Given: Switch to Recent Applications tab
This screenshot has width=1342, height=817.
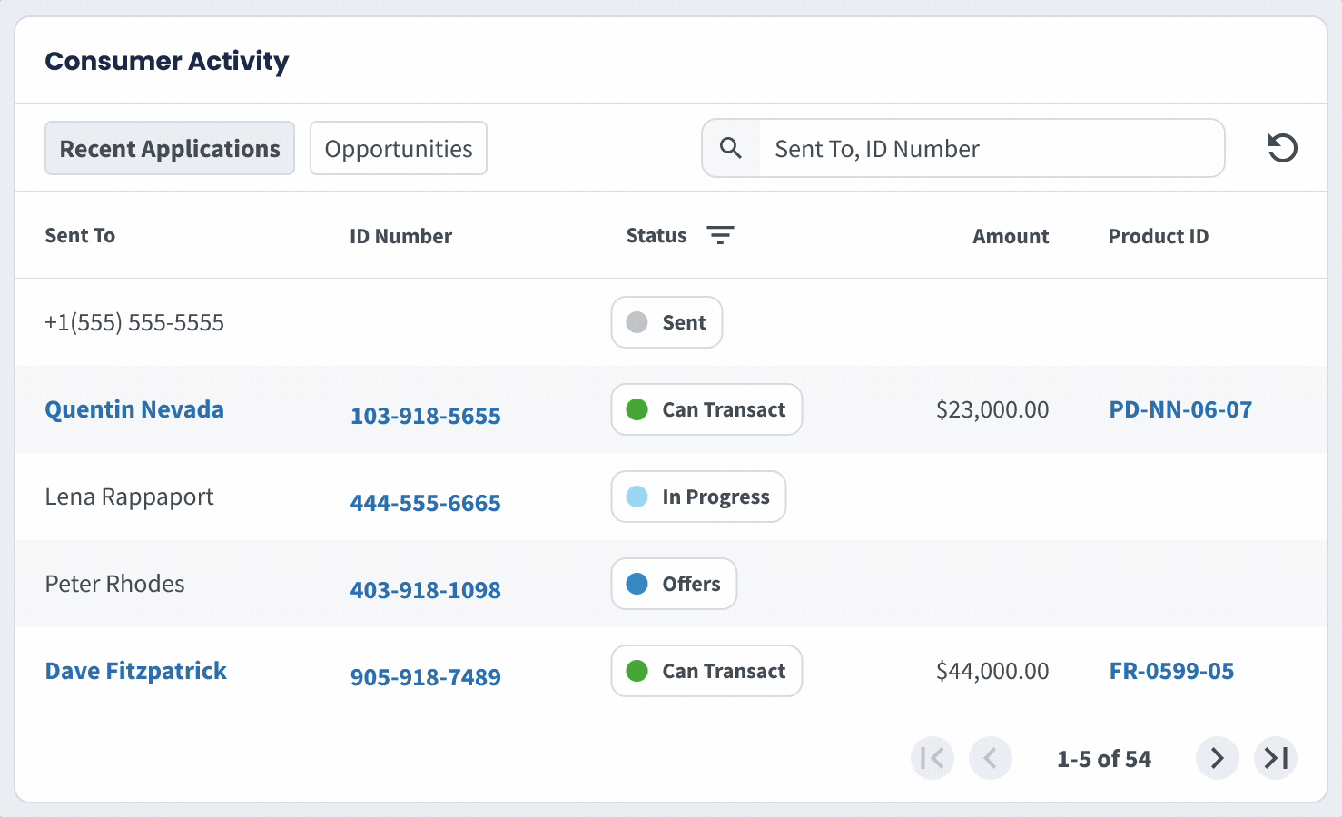Looking at the screenshot, I should coord(170,148).
